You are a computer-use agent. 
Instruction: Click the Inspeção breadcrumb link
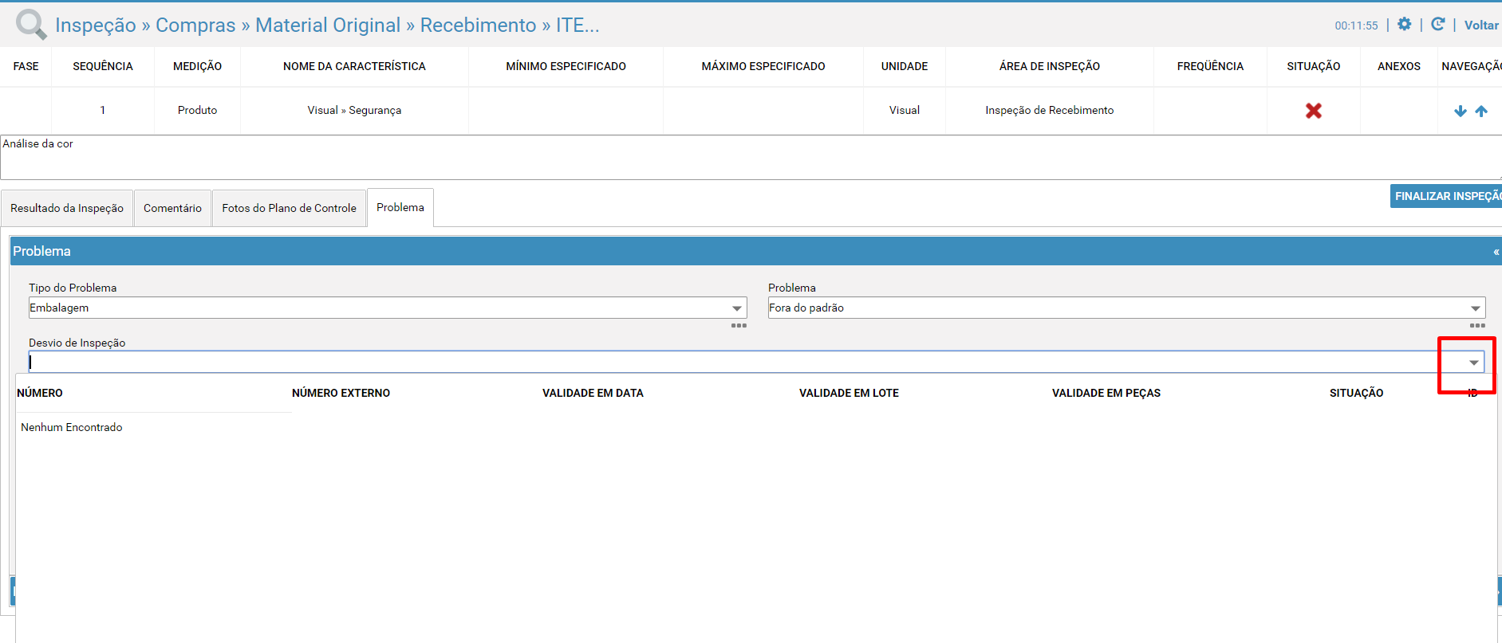tap(96, 25)
